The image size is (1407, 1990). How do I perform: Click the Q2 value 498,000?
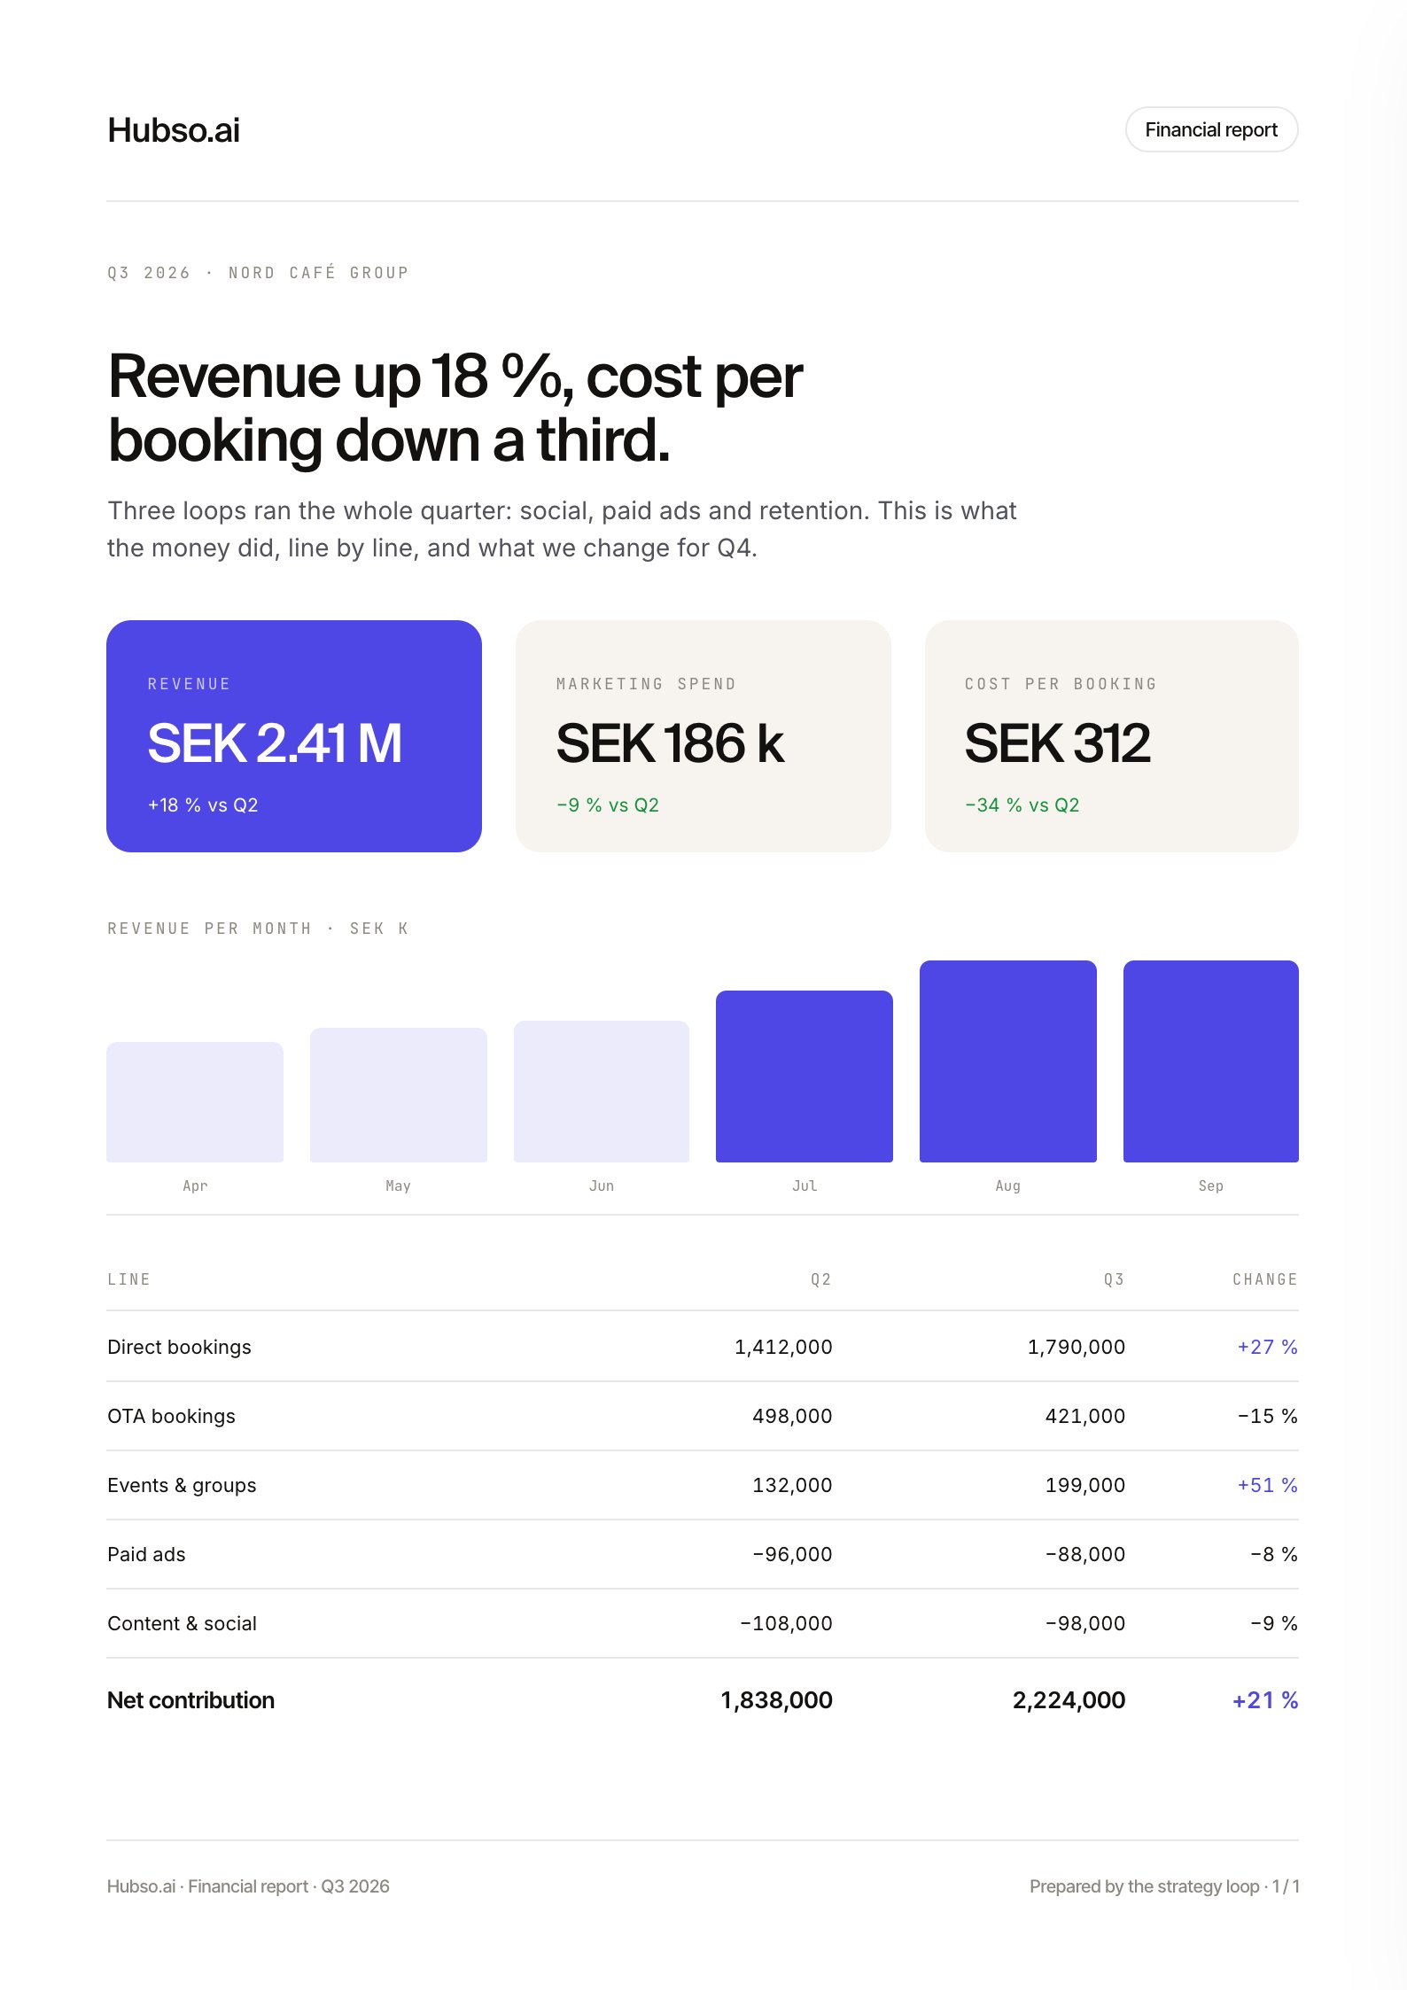click(x=792, y=1416)
